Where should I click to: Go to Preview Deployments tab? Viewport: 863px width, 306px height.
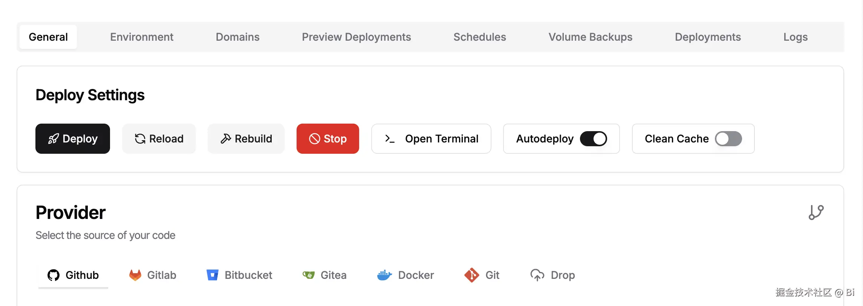356,37
